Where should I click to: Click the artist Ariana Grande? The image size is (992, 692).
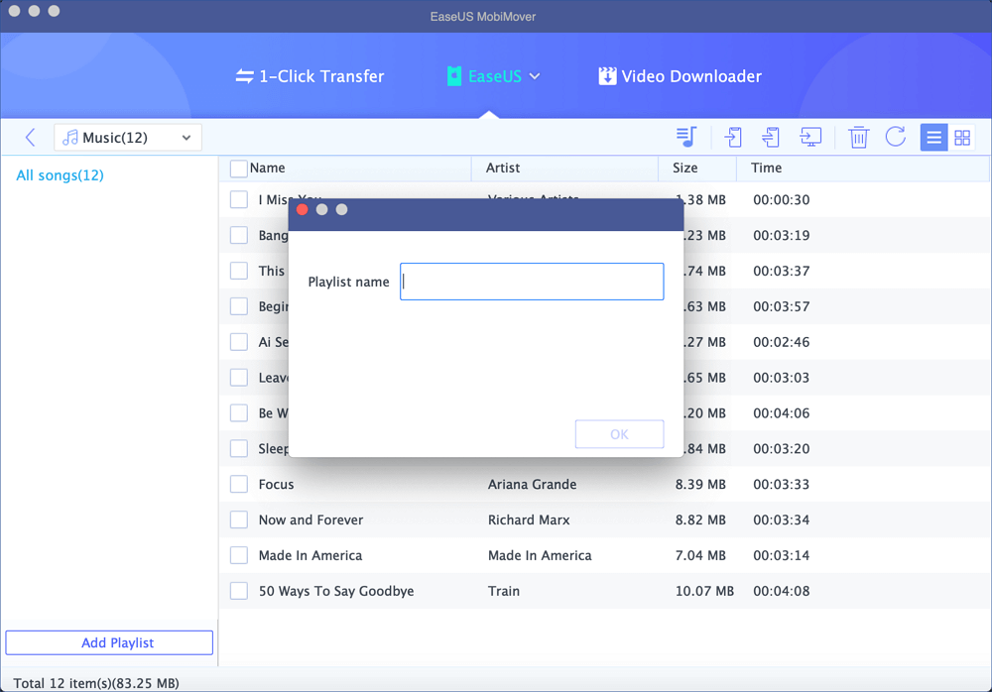(532, 485)
